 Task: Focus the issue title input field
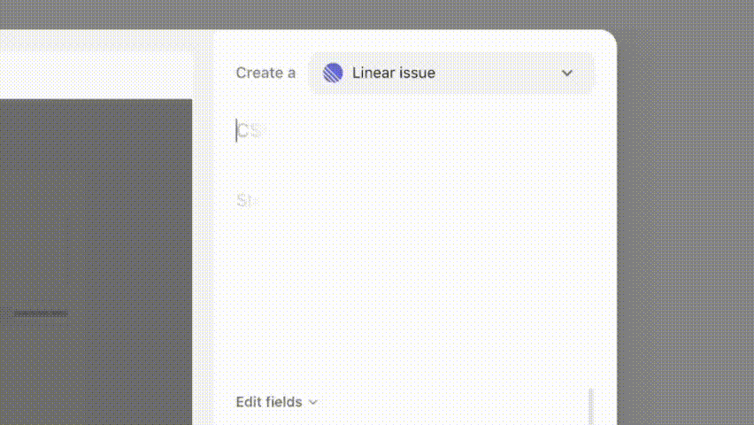click(x=413, y=131)
